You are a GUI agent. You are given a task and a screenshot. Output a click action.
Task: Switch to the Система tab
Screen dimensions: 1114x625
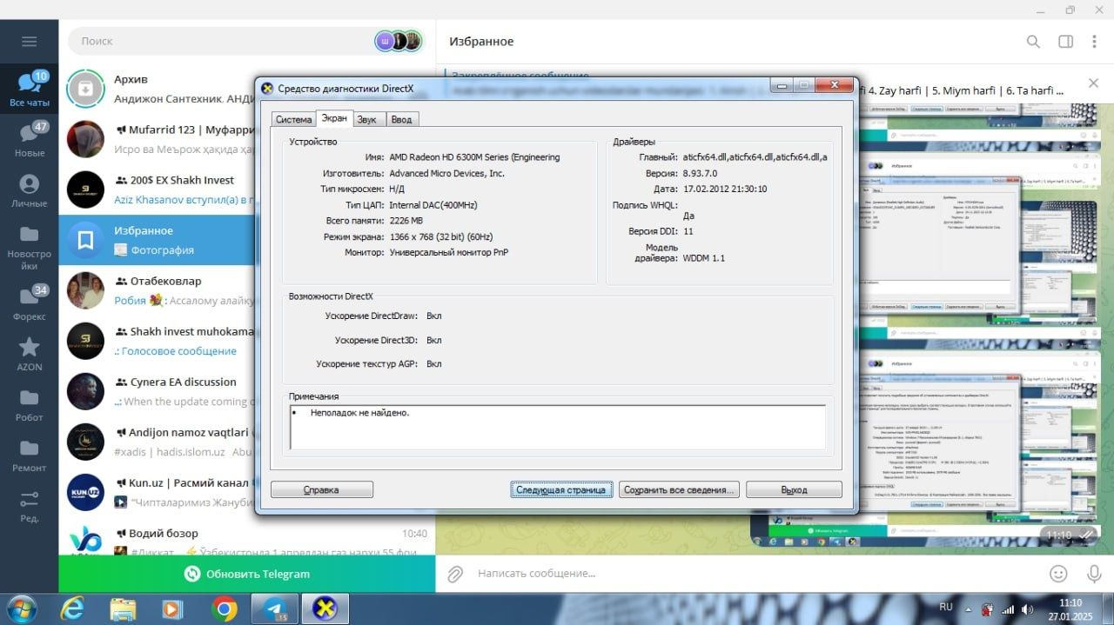click(292, 119)
